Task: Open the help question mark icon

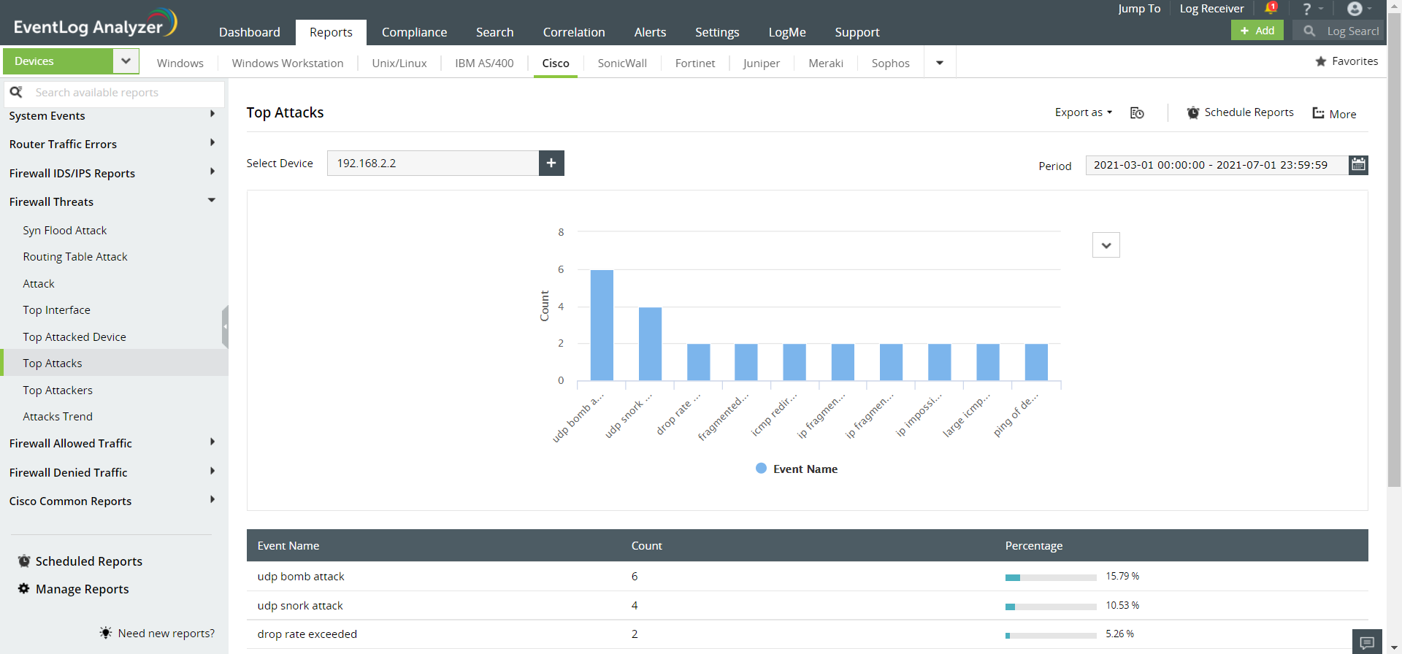Action: 1307,9
